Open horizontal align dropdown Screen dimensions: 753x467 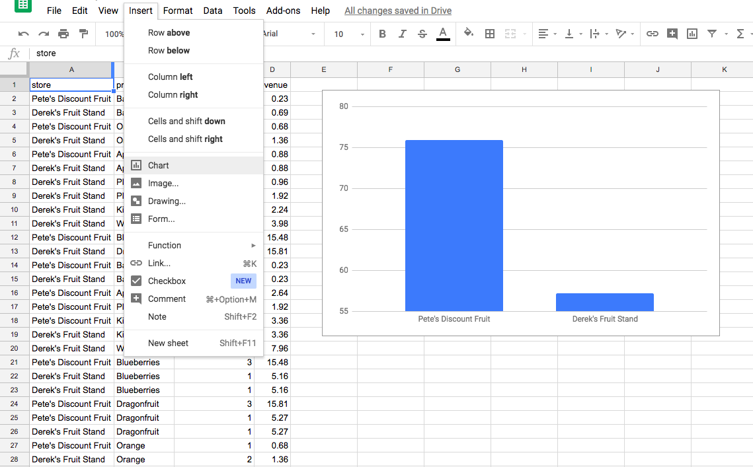tap(547, 34)
